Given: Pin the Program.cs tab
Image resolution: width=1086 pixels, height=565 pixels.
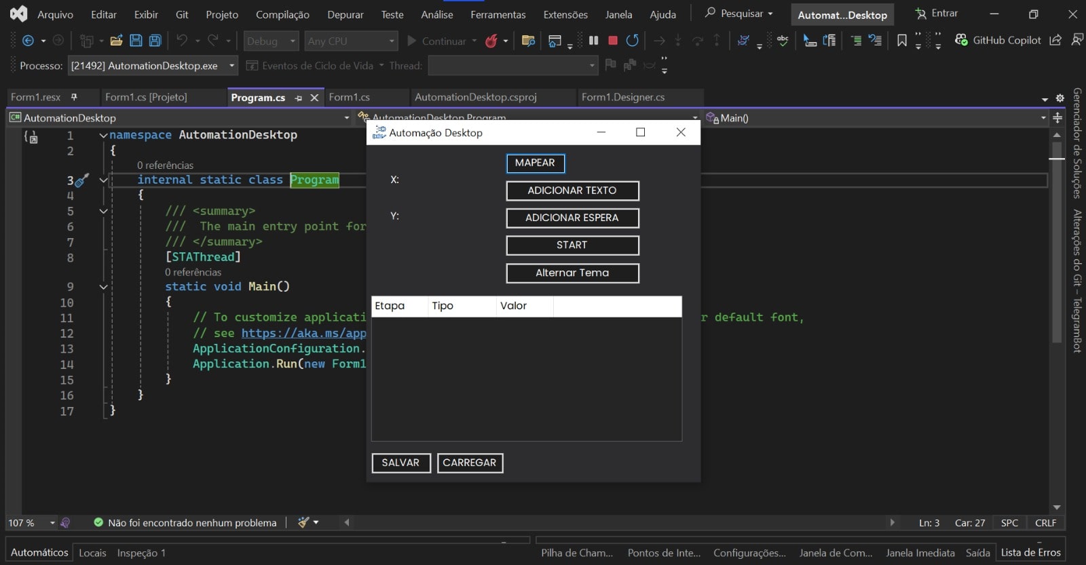Looking at the screenshot, I should click(x=299, y=98).
